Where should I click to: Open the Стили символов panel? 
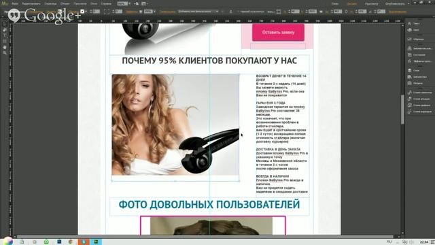[x=419, y=93]
